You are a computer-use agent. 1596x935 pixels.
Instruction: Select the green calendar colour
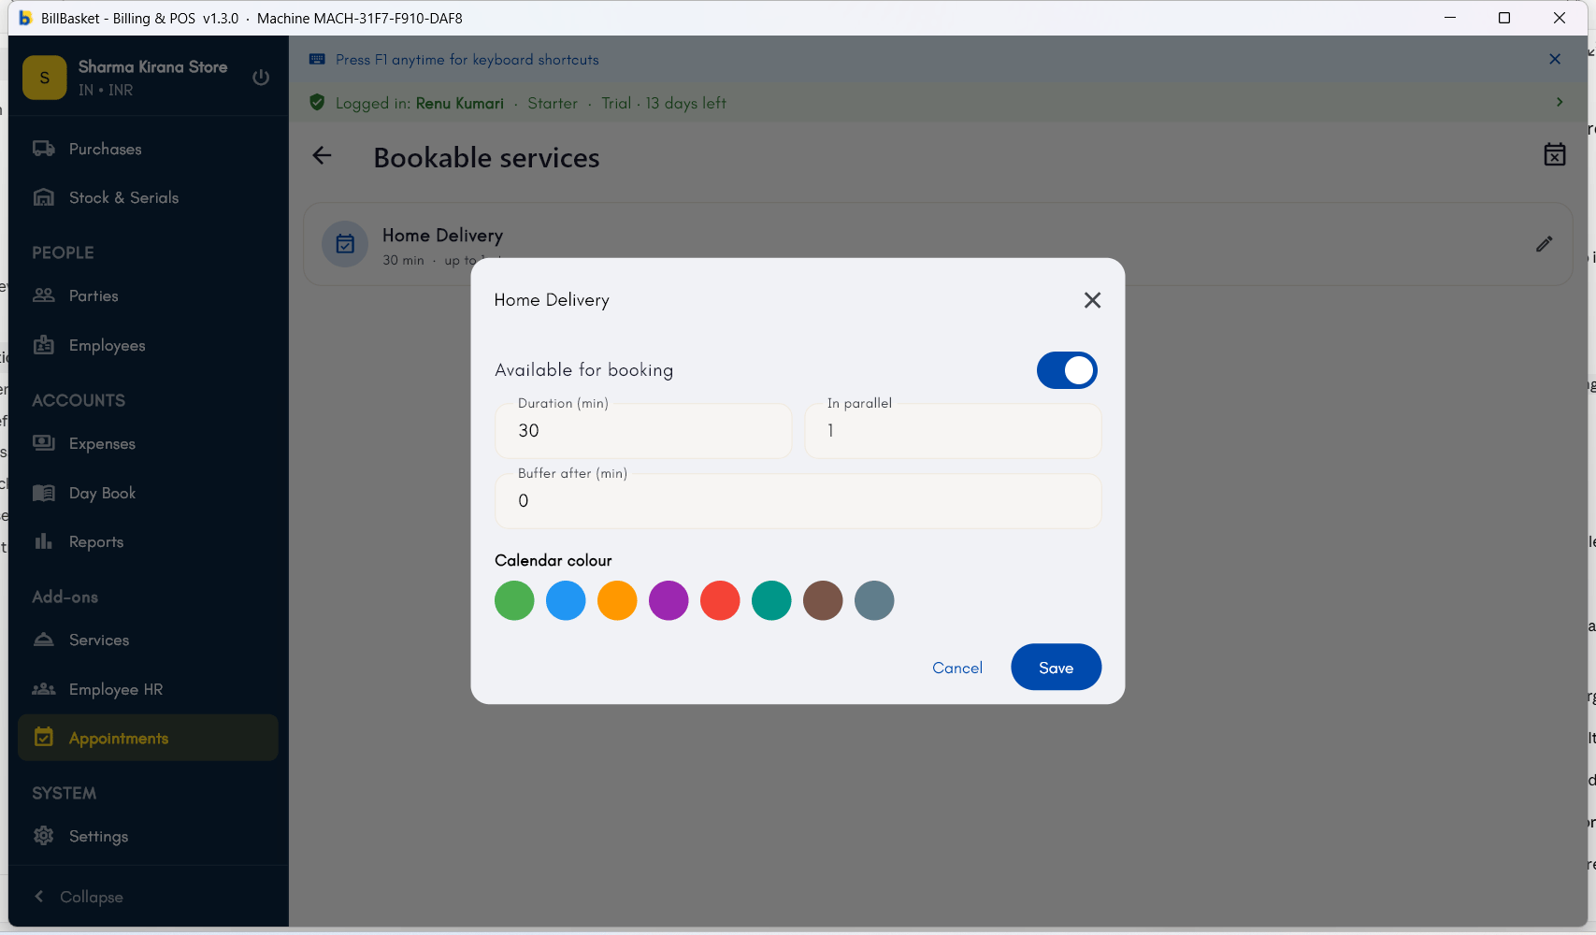click(x=514, y=600)
